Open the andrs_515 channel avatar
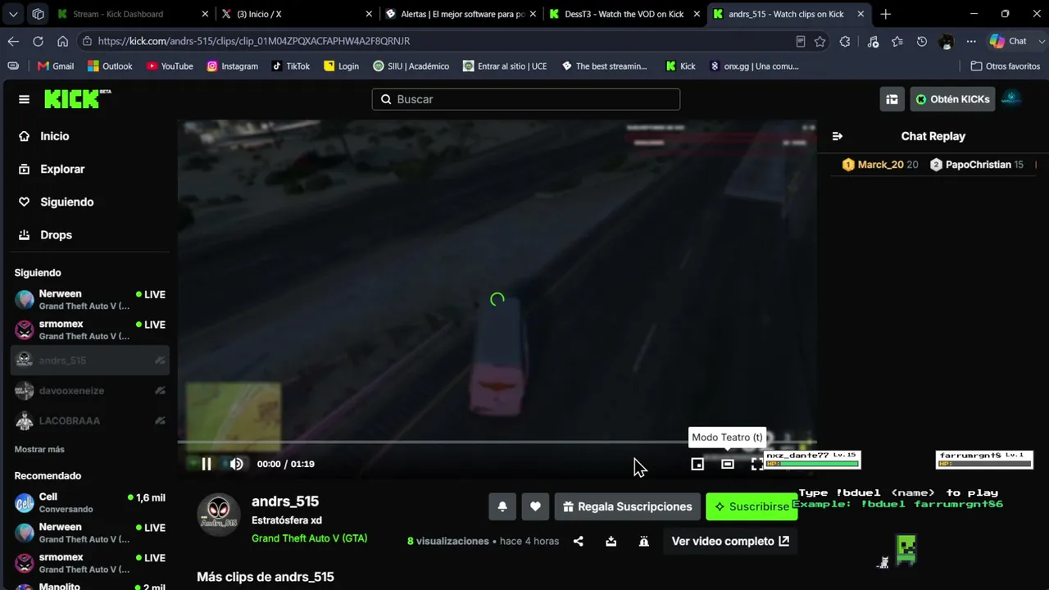1049x590 pixels. (x=219, y=515)
